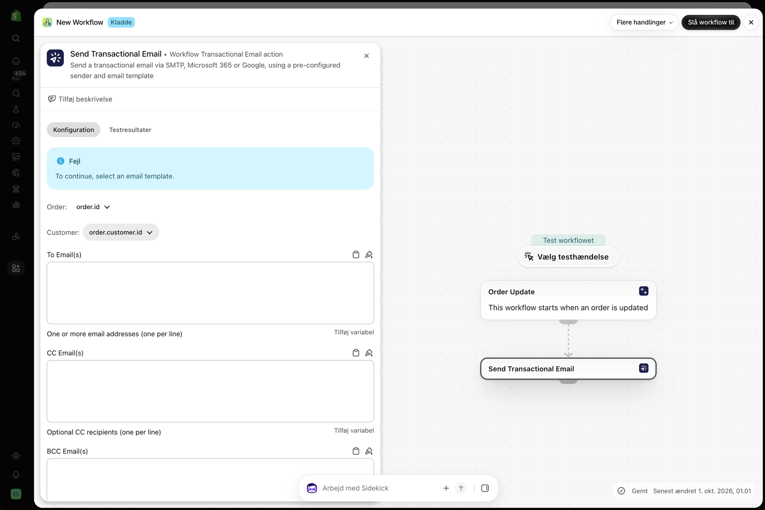Open Markets globe icon in sidebar
The image size is (765, 510).
[16, 173]
